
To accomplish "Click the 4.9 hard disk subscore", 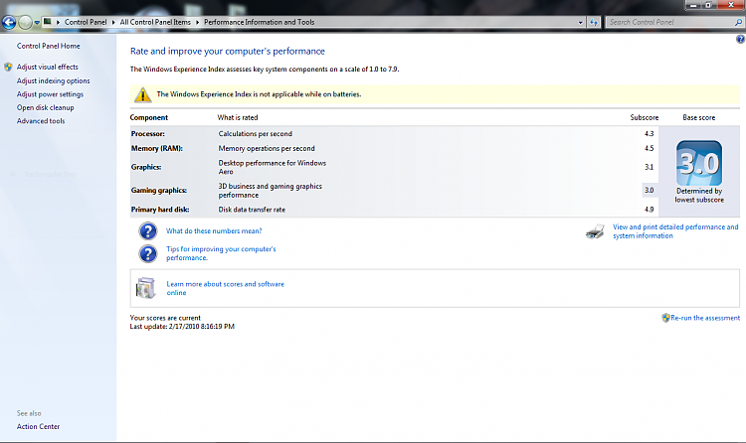I will (x=650, y=210).
